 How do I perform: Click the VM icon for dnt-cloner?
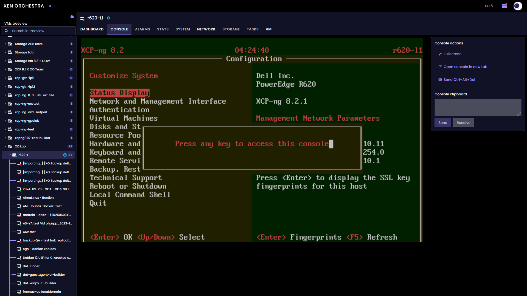pyautogui.click(x=19, y=266)
